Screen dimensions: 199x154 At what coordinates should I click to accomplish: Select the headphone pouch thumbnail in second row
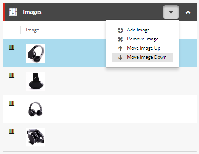pos(36,81)
